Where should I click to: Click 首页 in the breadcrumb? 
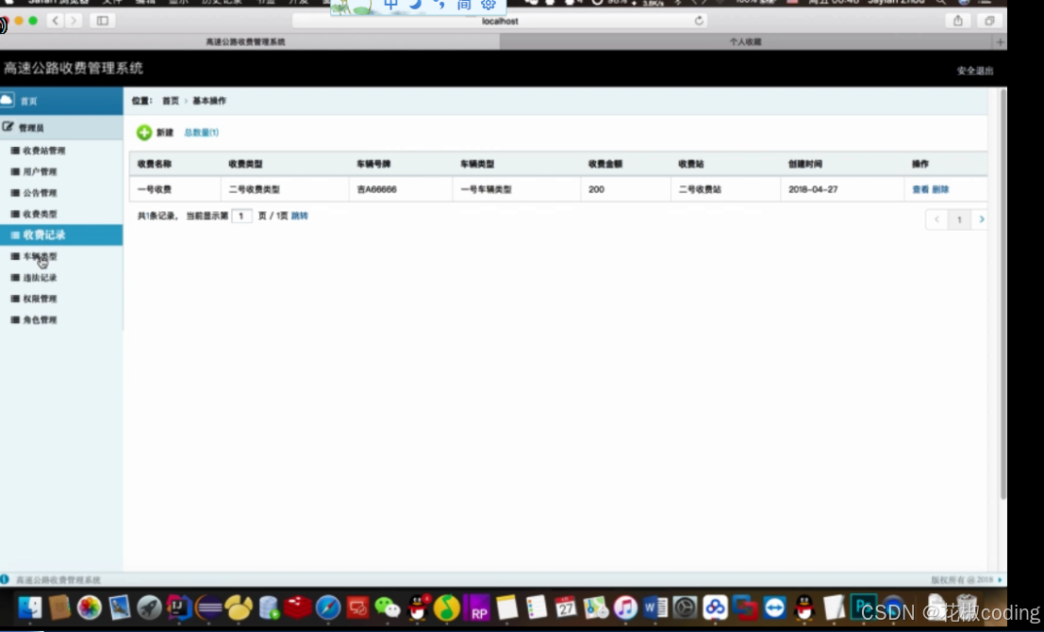[x=171, y=101]
